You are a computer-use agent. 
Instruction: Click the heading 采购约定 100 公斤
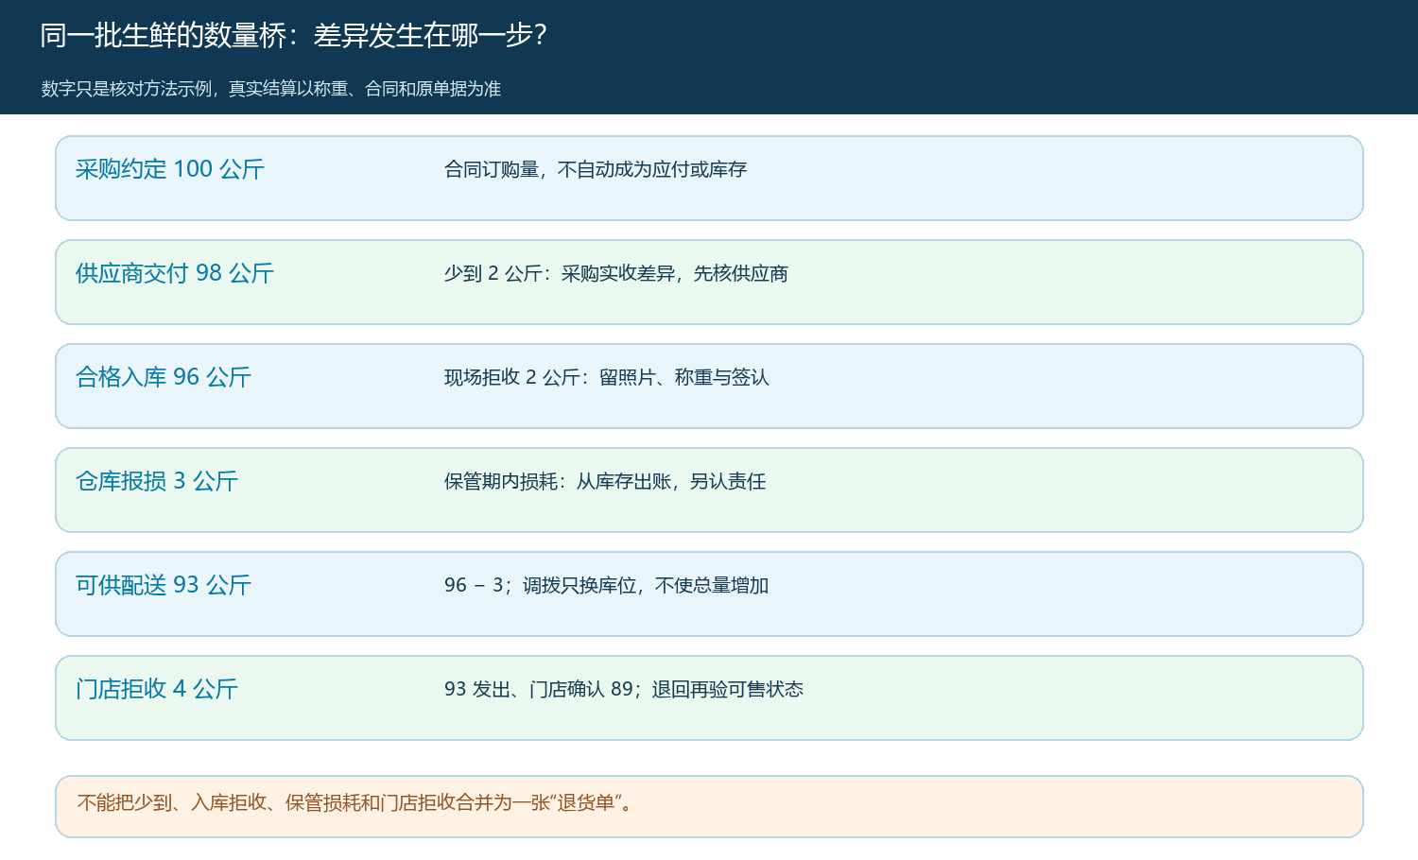pyautogui.click(x=170, y=169)
